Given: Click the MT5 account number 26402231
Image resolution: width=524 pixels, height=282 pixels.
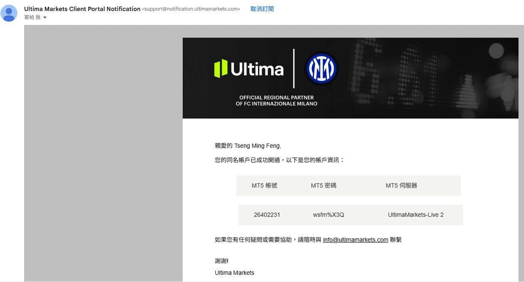Looking at the screenshot, I should pyautogui.click(x=267, y=215).
